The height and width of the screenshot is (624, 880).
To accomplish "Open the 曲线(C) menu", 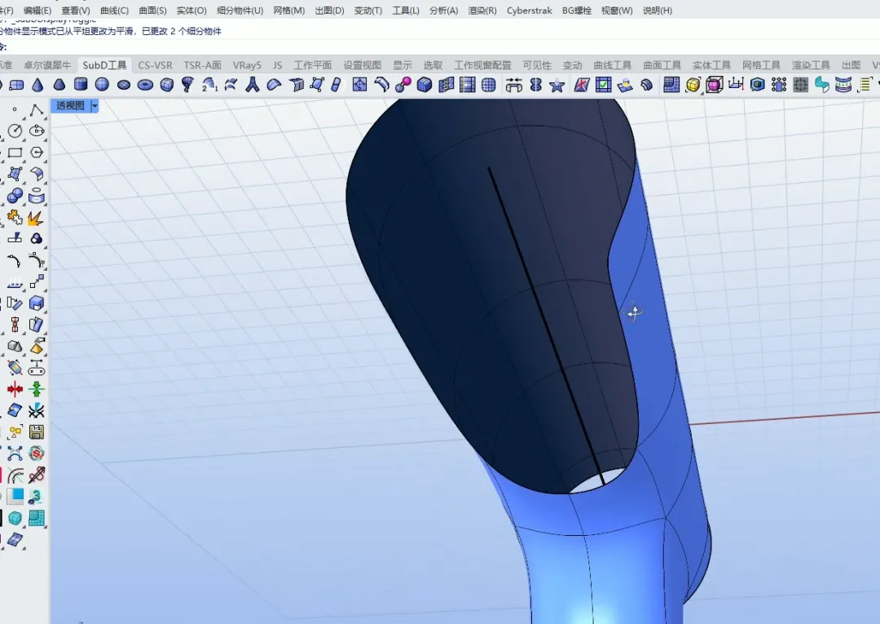I will (x=114, y=10).
